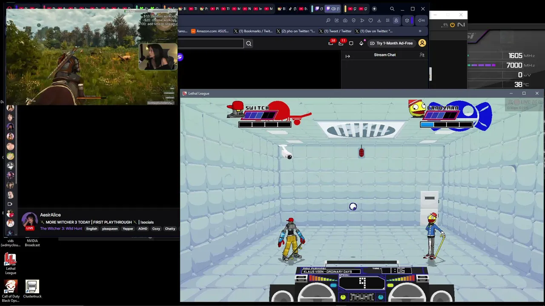Screen dimensions: 545x306
Task: Click the 38 °C temperature readout
Action: coord(518,85)
